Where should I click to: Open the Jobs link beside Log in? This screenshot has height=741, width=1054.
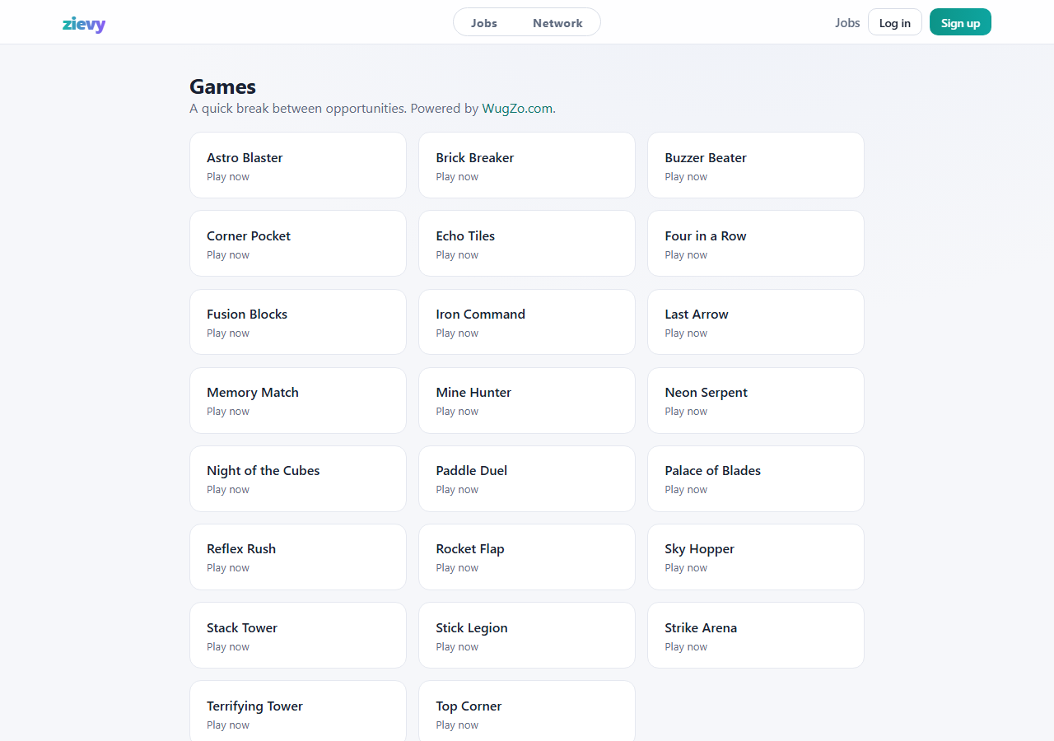pyautogui.click(x=847, y=23)
